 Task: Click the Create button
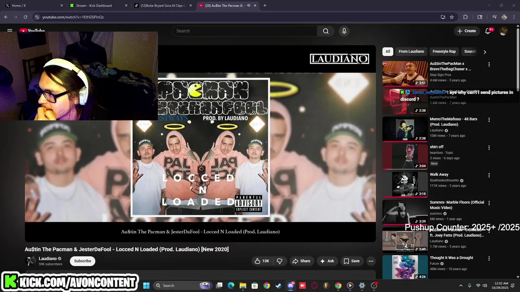(466, 31)
